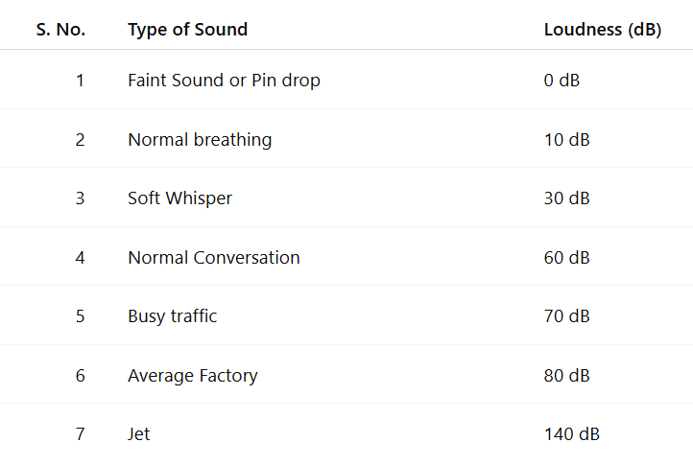Select the 'Normal Conversation' cell
Image resolution: width=693 pixels, height=466 pixels.
coord(213,258)
